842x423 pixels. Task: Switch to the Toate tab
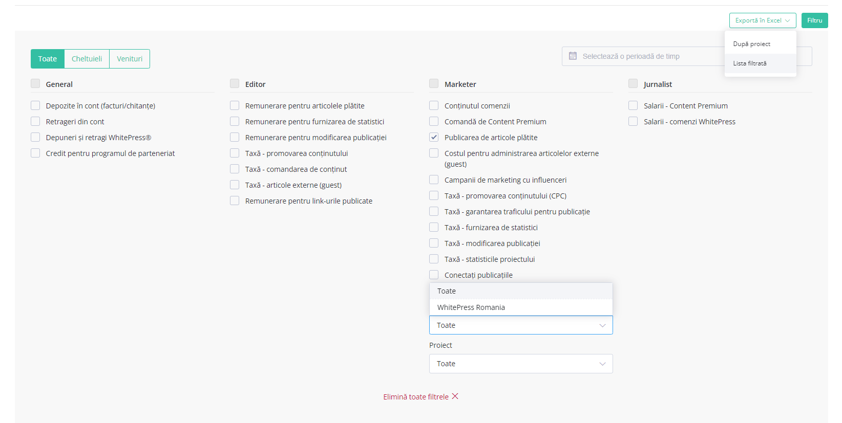(48, 59)
